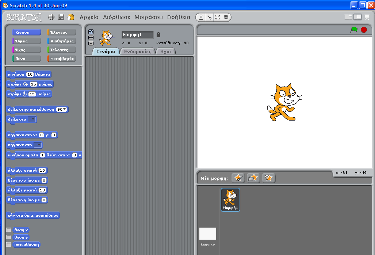Stop all scripts with red stop sign

(x=364, y=30)
